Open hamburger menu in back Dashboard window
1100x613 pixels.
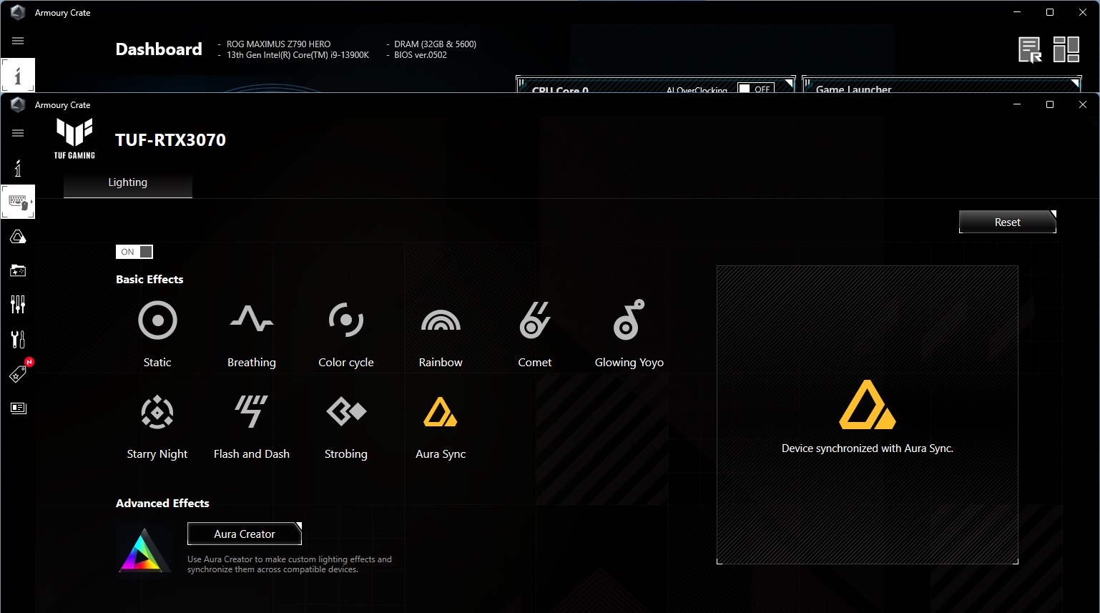coord(18,41)
